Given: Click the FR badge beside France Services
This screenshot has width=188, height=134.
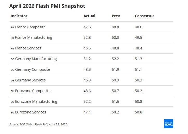Looking at the screenshot, I should point(12,48).
